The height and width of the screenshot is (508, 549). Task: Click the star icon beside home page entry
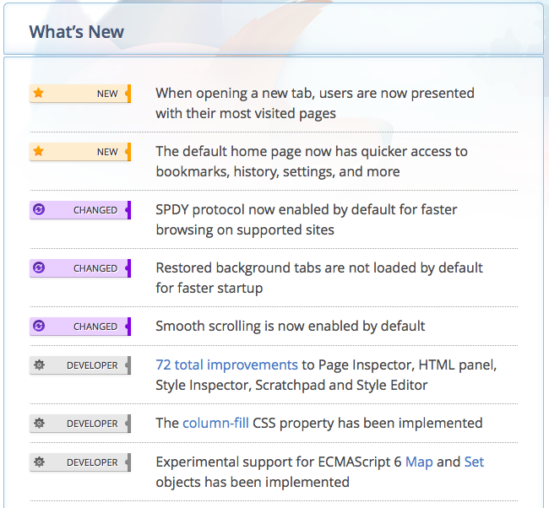pos(38,151)
